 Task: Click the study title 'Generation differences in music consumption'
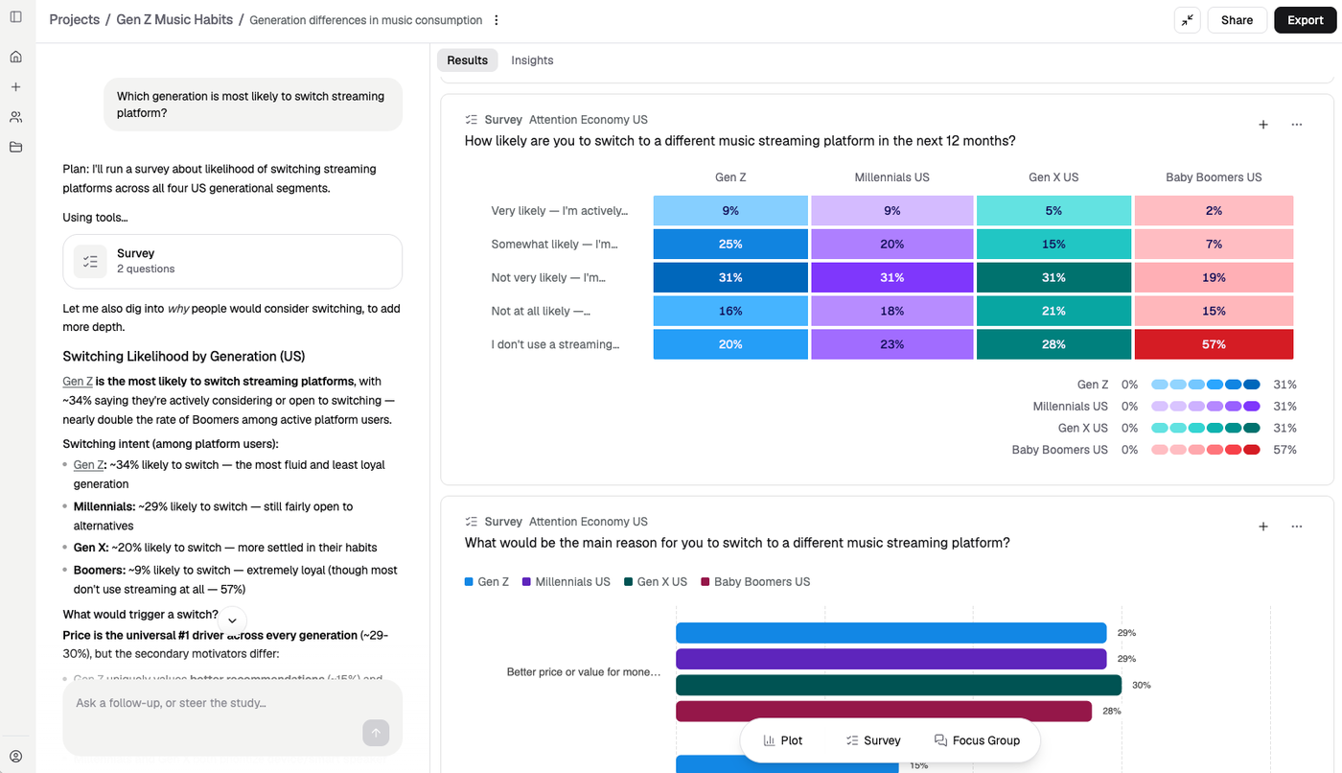365,20
